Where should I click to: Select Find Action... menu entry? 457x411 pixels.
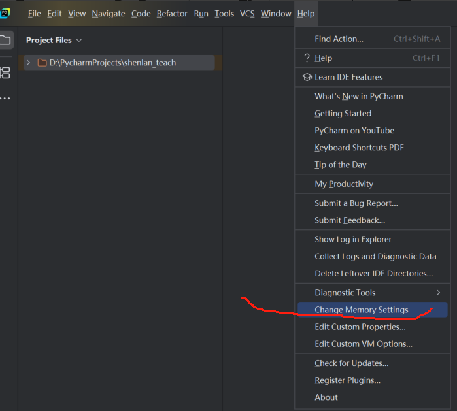coord(373,39)
